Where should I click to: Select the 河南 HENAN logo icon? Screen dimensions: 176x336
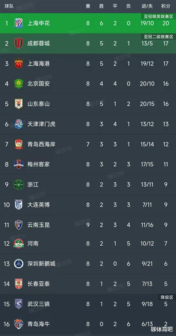coord(19,244)
